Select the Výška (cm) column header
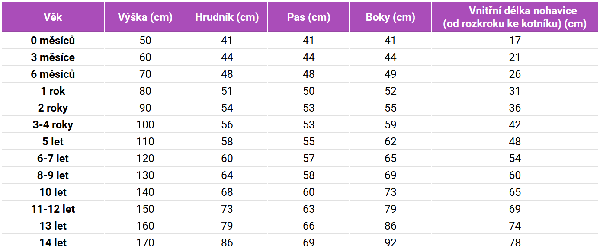The width and height of the screenshot is (600, 252). point(145,17)
